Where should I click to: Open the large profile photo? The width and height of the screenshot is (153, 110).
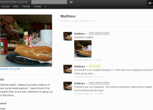point(26,41)
